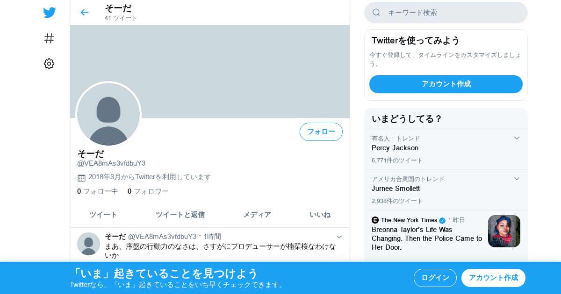Click the small avatar beside the tweet
Screen dimensions: 561x294
[x=88, y=244]
